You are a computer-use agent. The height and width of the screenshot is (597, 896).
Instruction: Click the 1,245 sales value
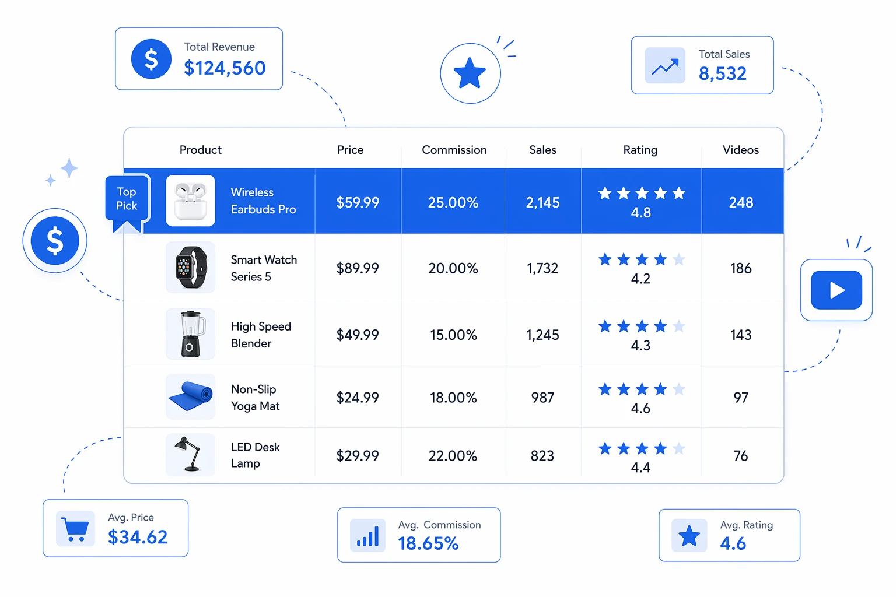[542, 335]
